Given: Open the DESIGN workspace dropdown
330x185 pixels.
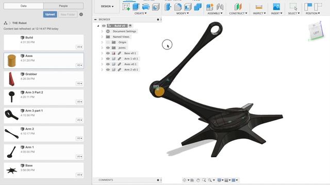Looking at the screenshot, I should tap(107, 7).
